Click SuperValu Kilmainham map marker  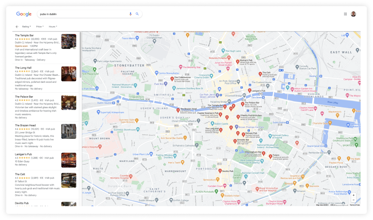pos(98,112)
